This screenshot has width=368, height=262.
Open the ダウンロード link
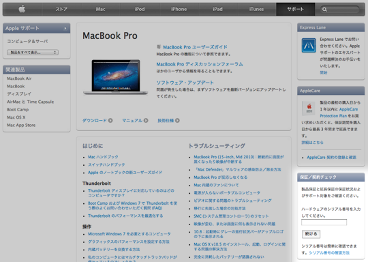[95, 121]
